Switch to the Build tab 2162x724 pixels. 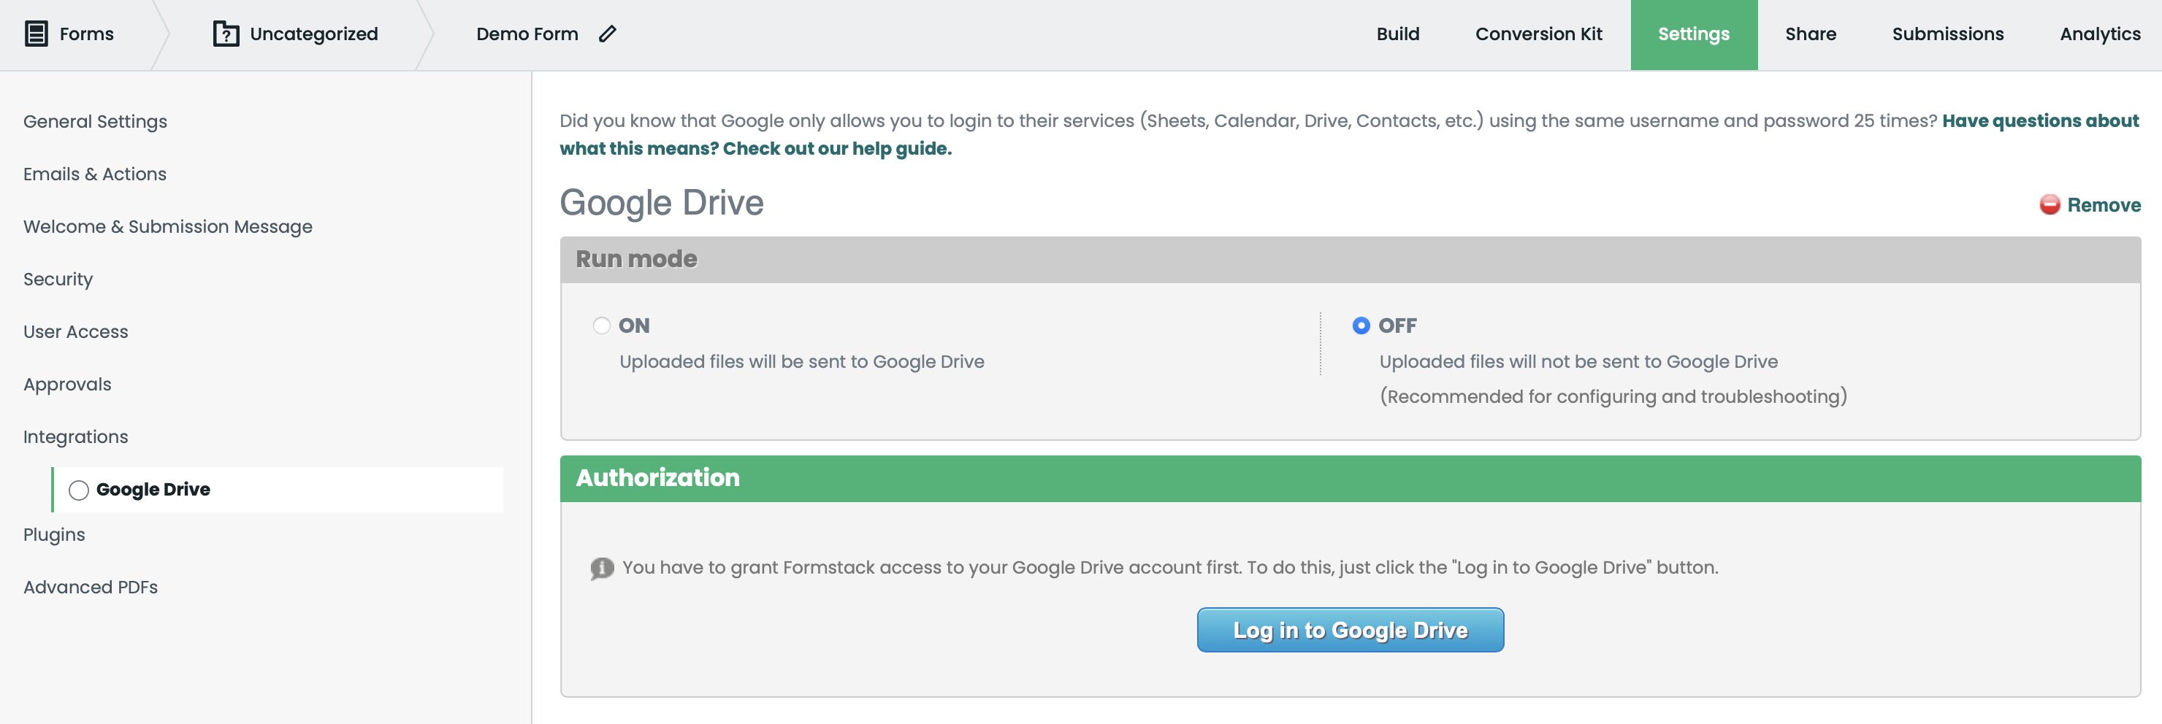click(x=1397, y=34)
